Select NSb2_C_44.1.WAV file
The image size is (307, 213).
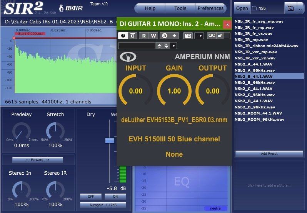254,89
